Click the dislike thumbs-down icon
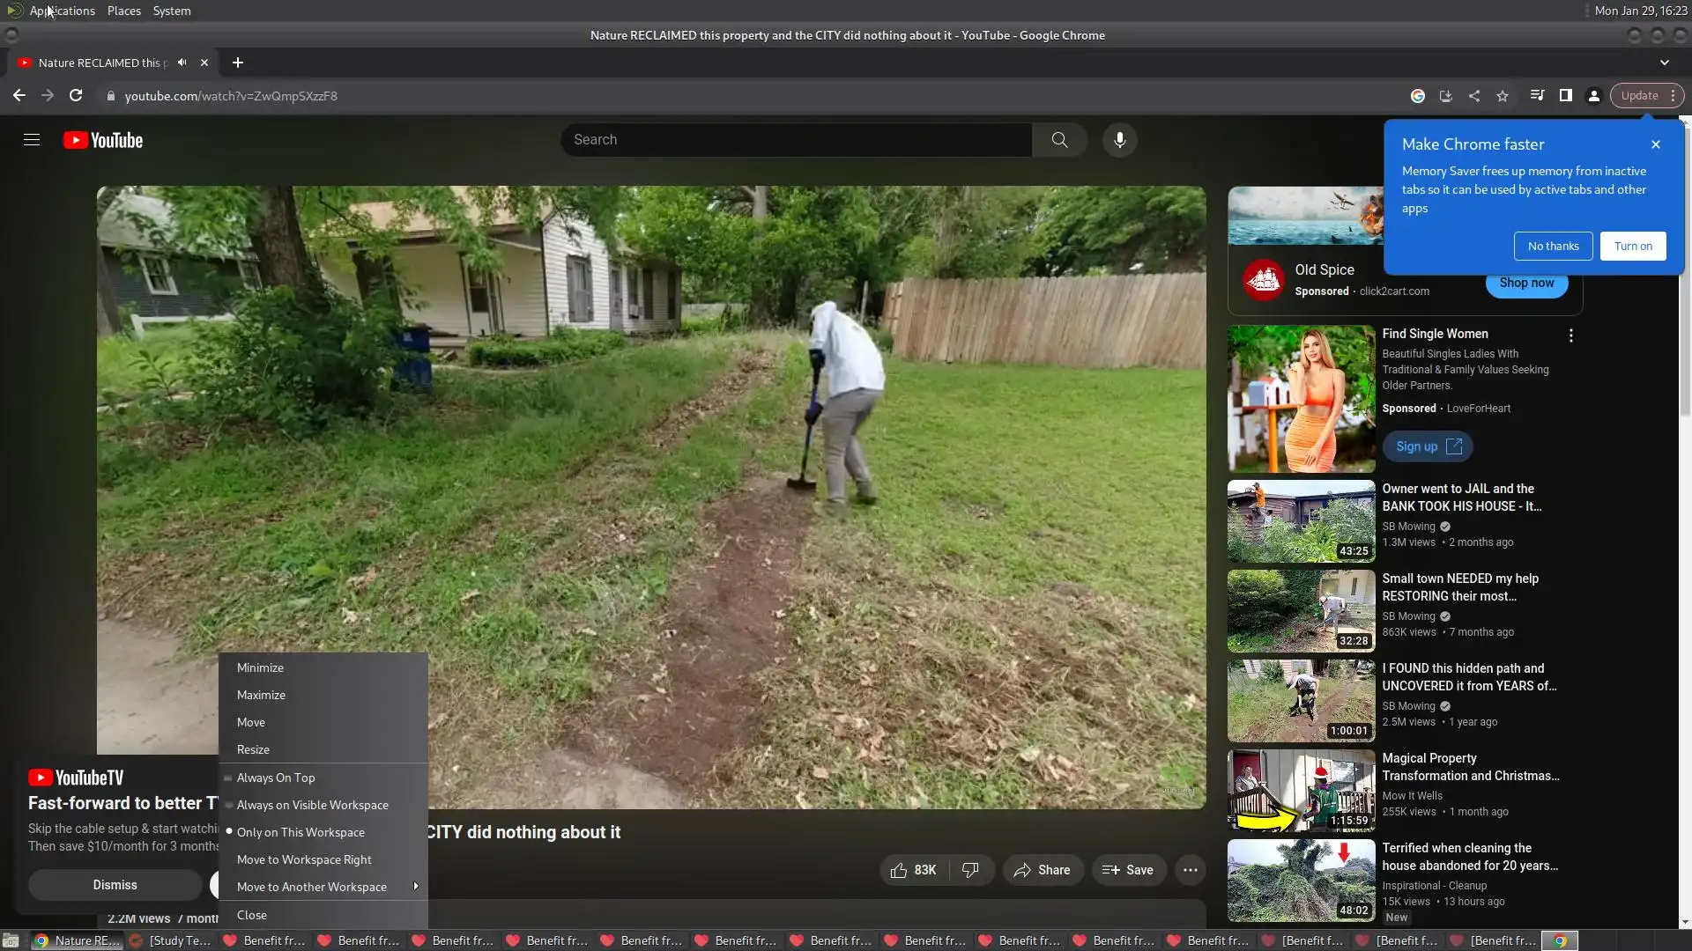Image resolution: width=1692 pixels, height=951 pixels. [970, 870]
